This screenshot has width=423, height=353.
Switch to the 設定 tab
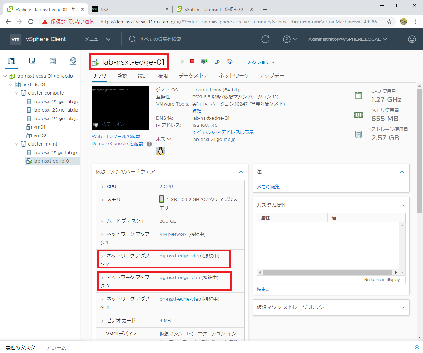[142, 76]
